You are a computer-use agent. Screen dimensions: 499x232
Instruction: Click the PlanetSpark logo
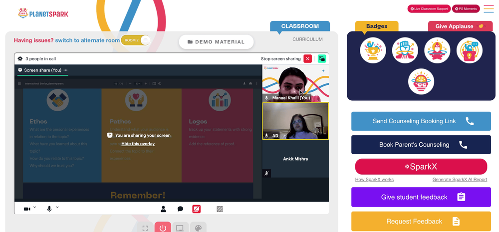click(x=43, y=13)
